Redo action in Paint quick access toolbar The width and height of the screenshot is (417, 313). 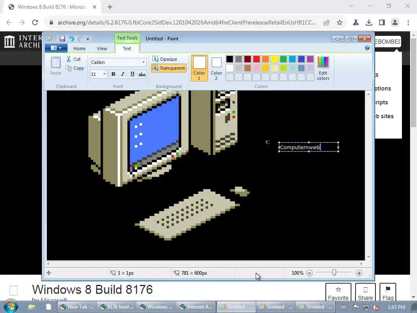click(80, 39)
